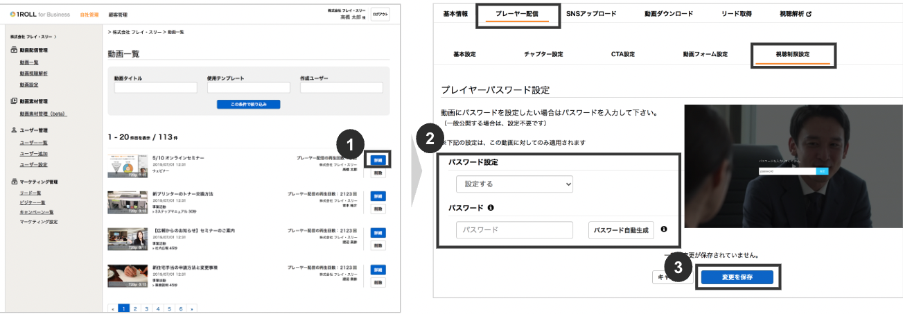
Task: Click the 動画素材管理 section icon in sidebar
Action: coord(14,101)
